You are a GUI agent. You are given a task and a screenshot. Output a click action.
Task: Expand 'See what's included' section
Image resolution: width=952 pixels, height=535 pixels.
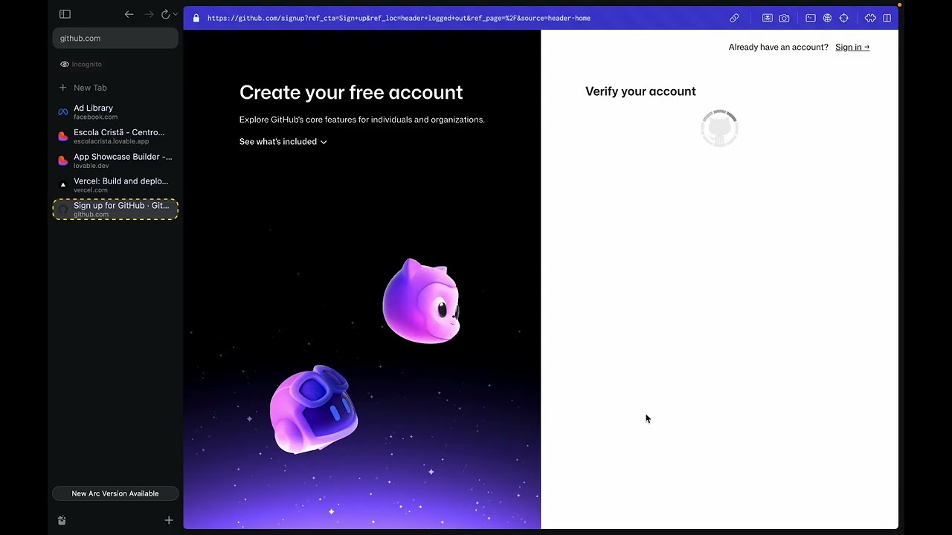tap(283, 141)
